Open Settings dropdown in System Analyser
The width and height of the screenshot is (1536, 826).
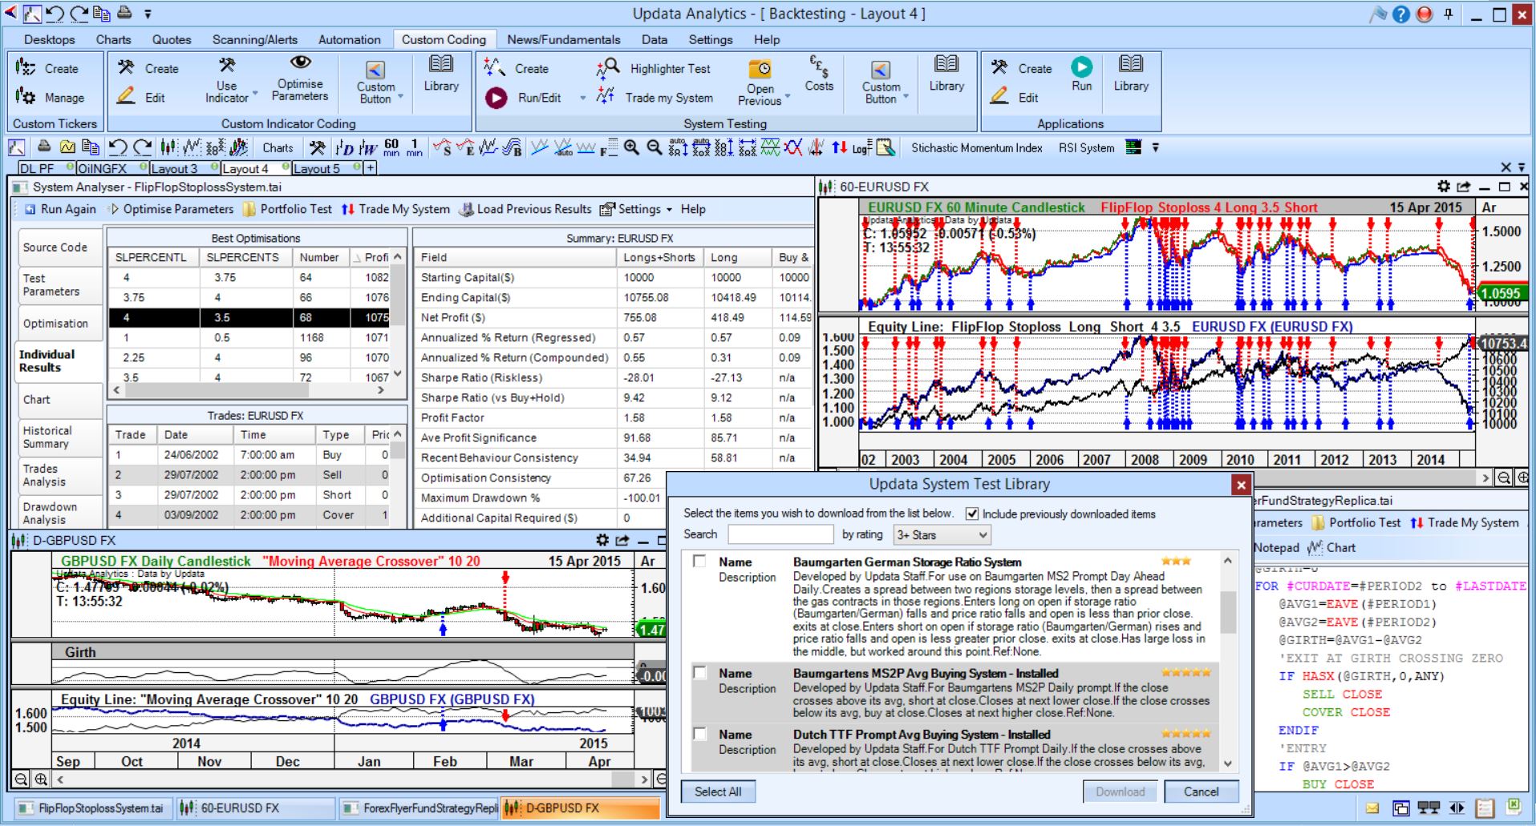tap(636, 209)
